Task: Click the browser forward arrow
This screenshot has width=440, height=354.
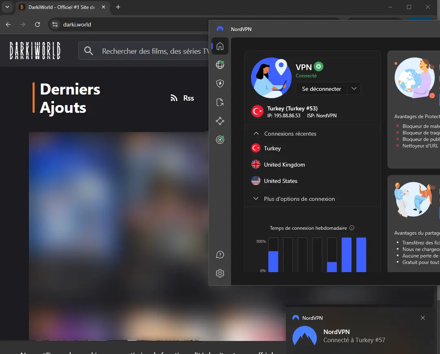Action: point(23,24)
